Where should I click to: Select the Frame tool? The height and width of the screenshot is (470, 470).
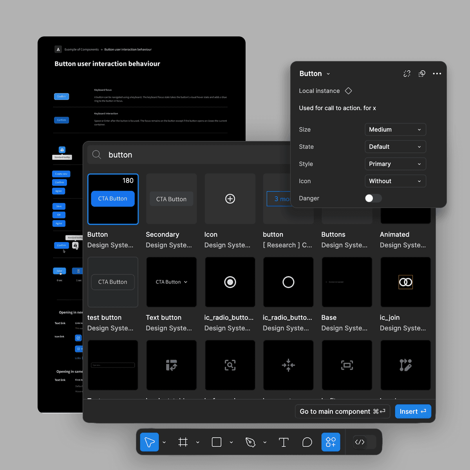pyautogui.click(x=183, y=442)
